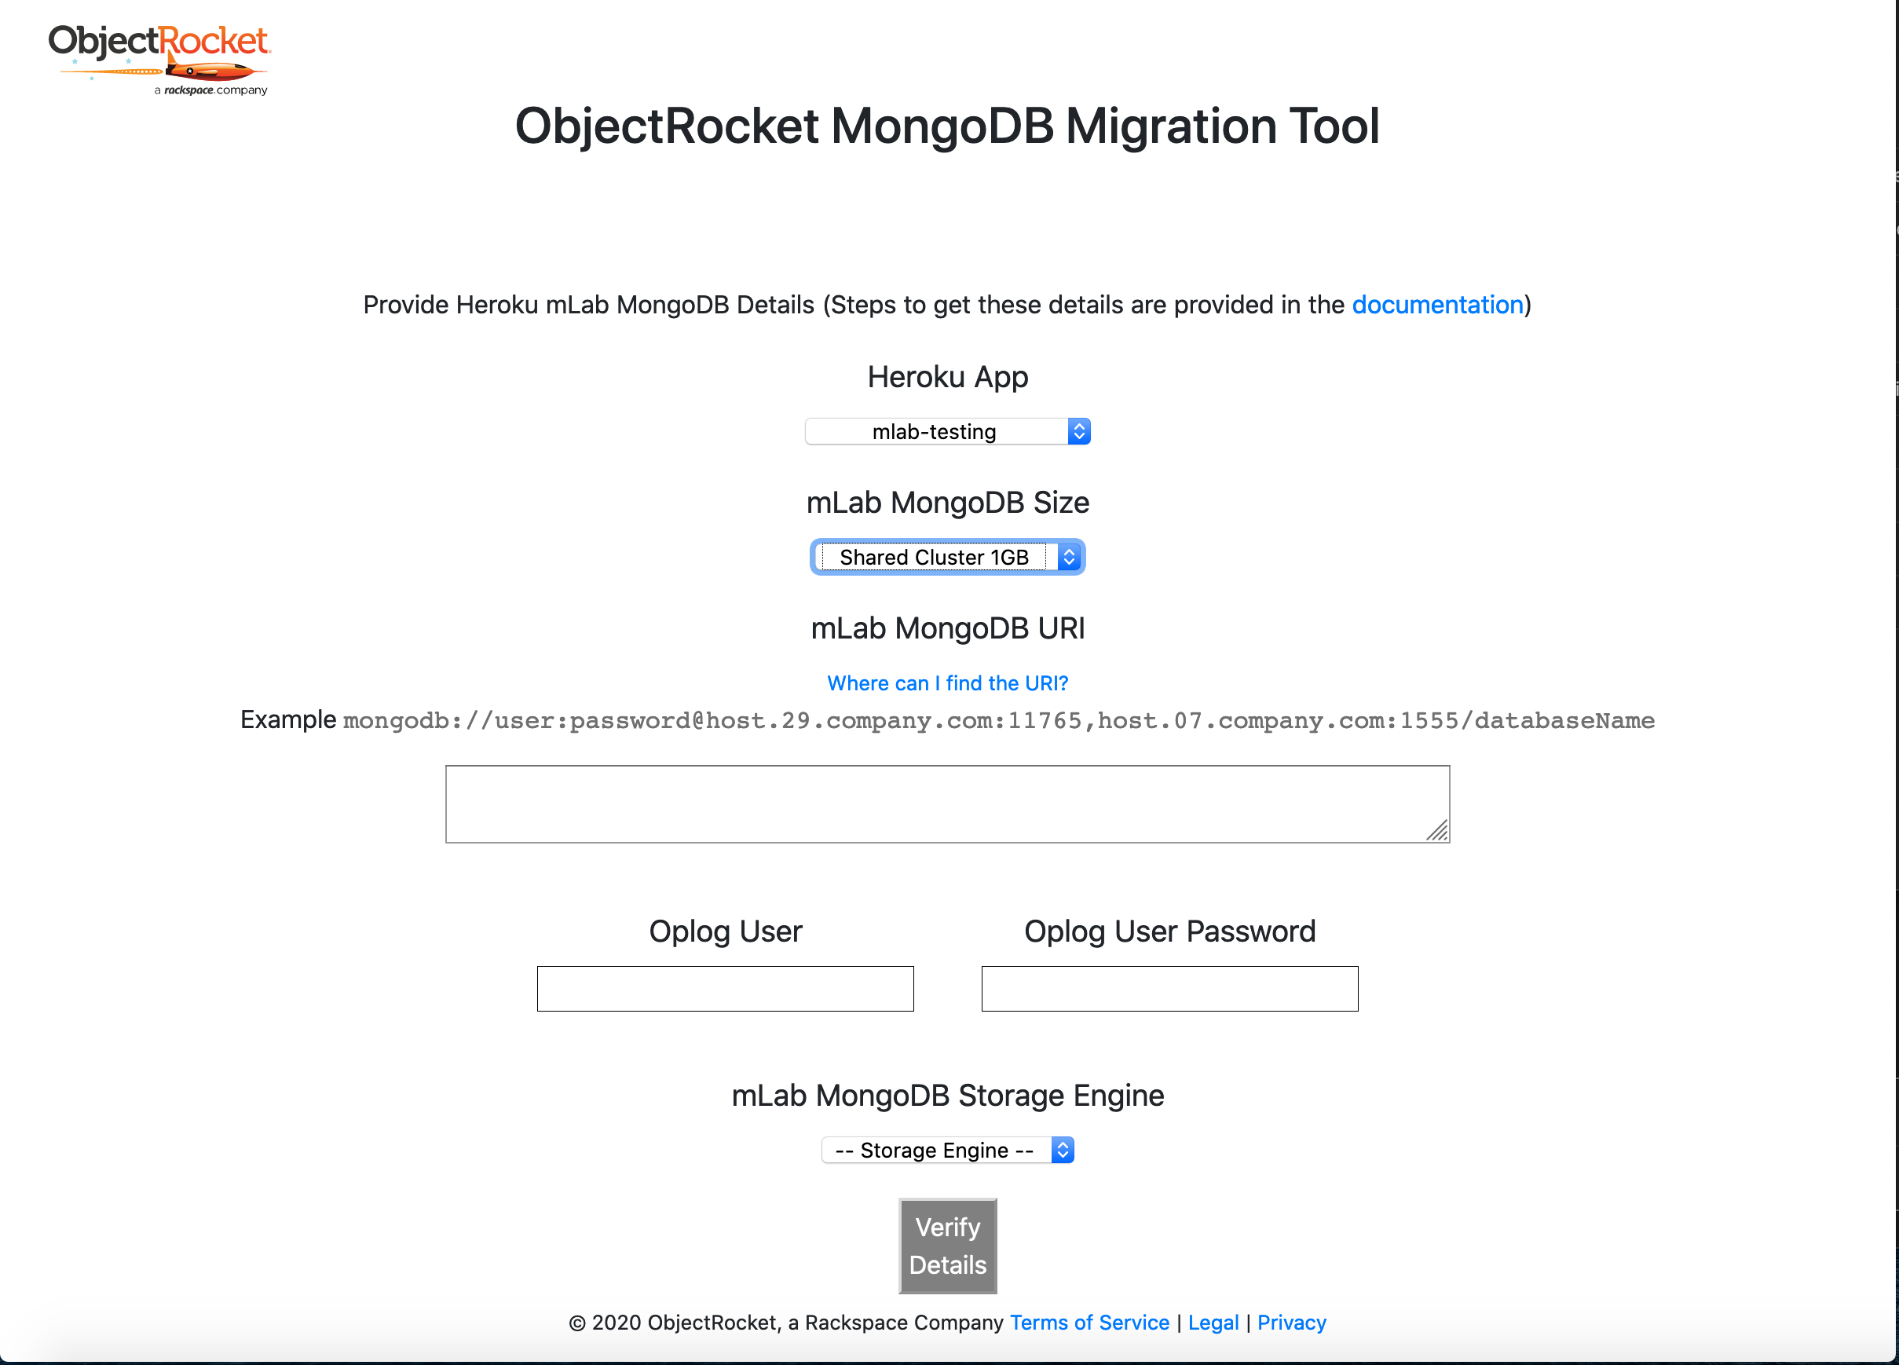Open the documentation link
Image resolution: width=1899 pixels, height=1365 pixels.
point(1436,305)
